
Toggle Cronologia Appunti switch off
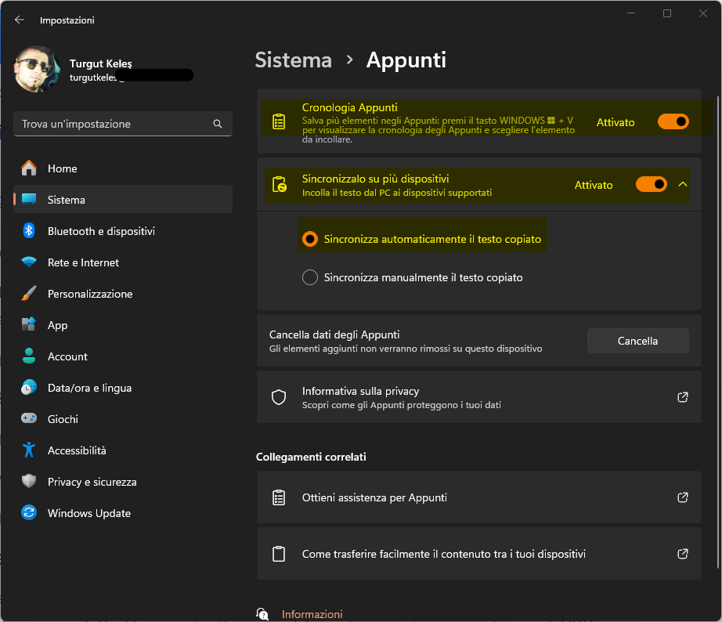[673, 121]
